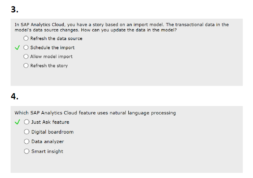Viewport: 253px width, 178px height.
Task: Click the 'Refresh the data source' label text
Action: (56, 38)
